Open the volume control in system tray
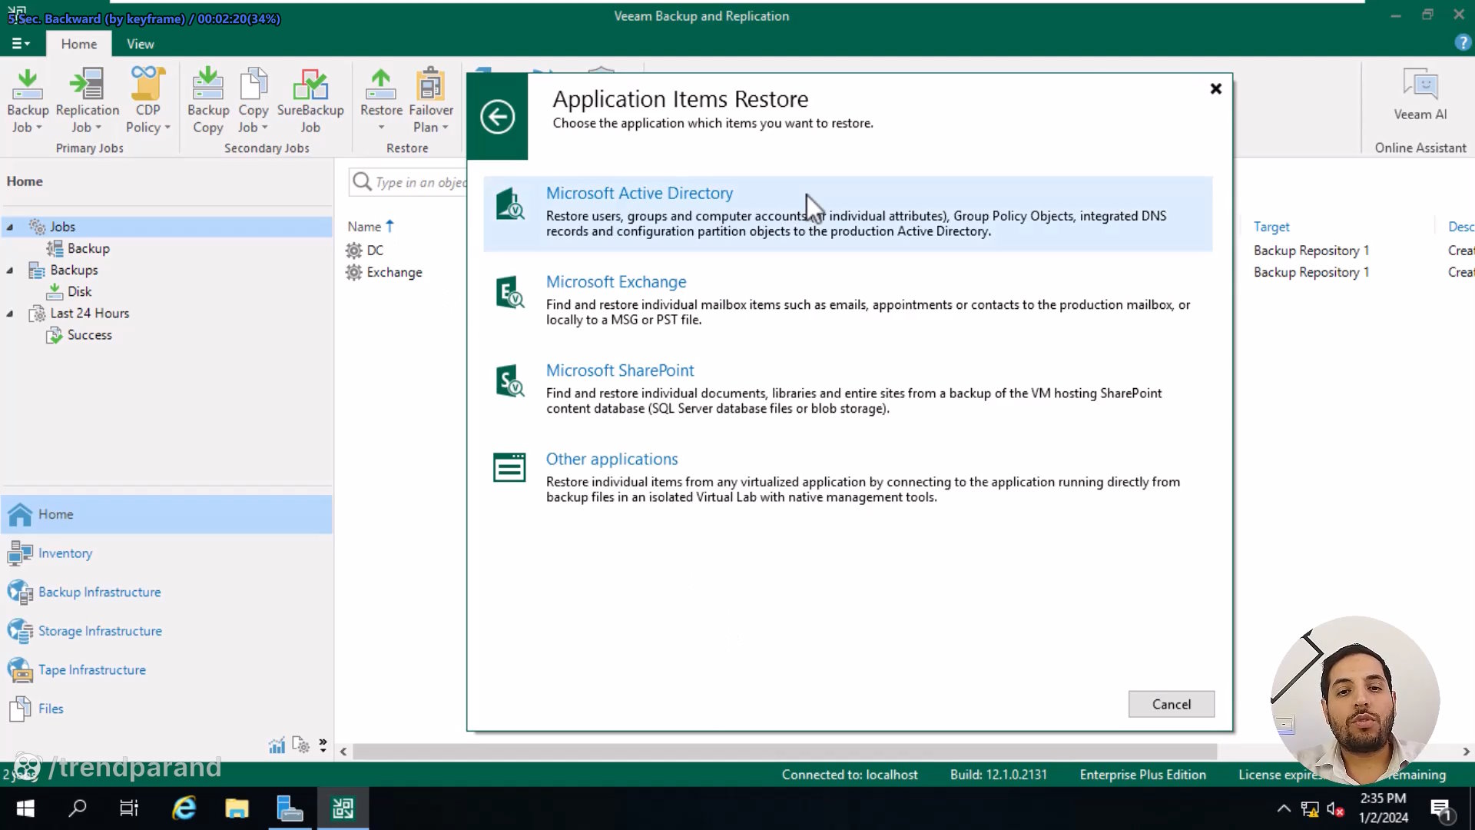 click(x=1335, y=809)
